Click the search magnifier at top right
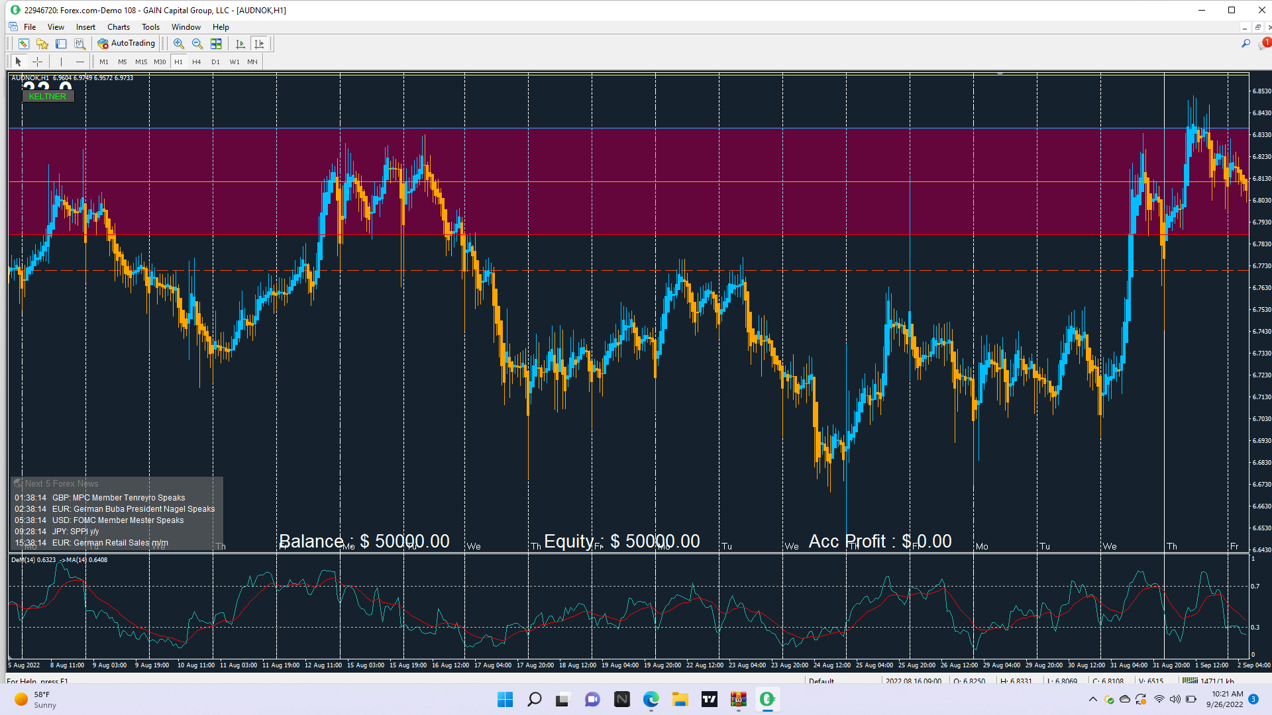This screenshot has width=1272, height=715. (x=1245, y=44)
